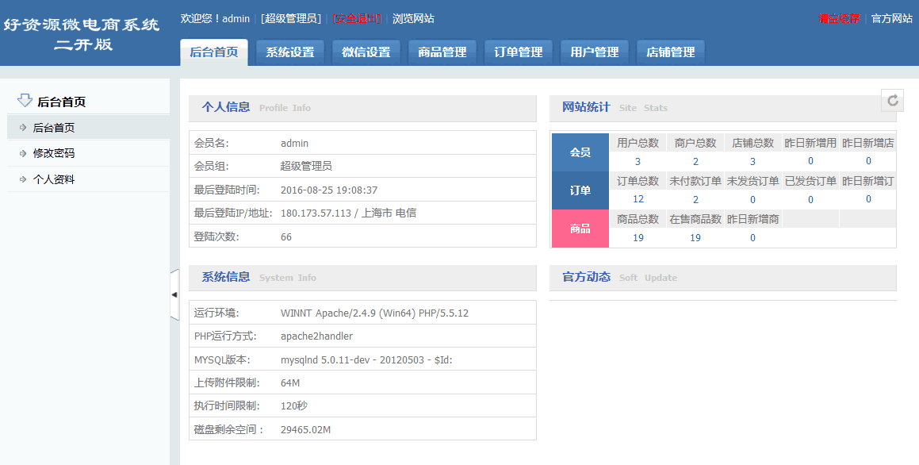Click the 安全退出 logout link
This screenshot has height=465, width=919.
(x=356, y=18)
